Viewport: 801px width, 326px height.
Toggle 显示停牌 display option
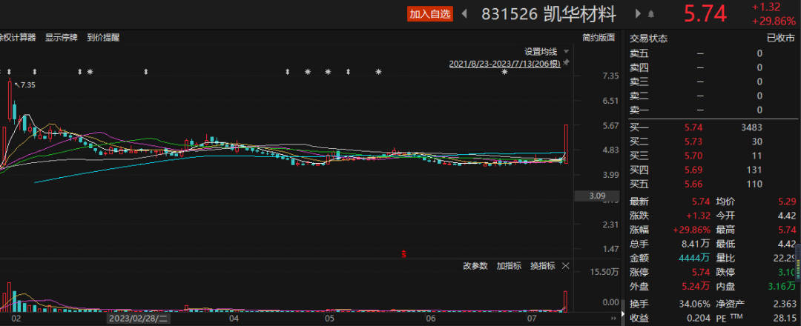pos(62,37)
